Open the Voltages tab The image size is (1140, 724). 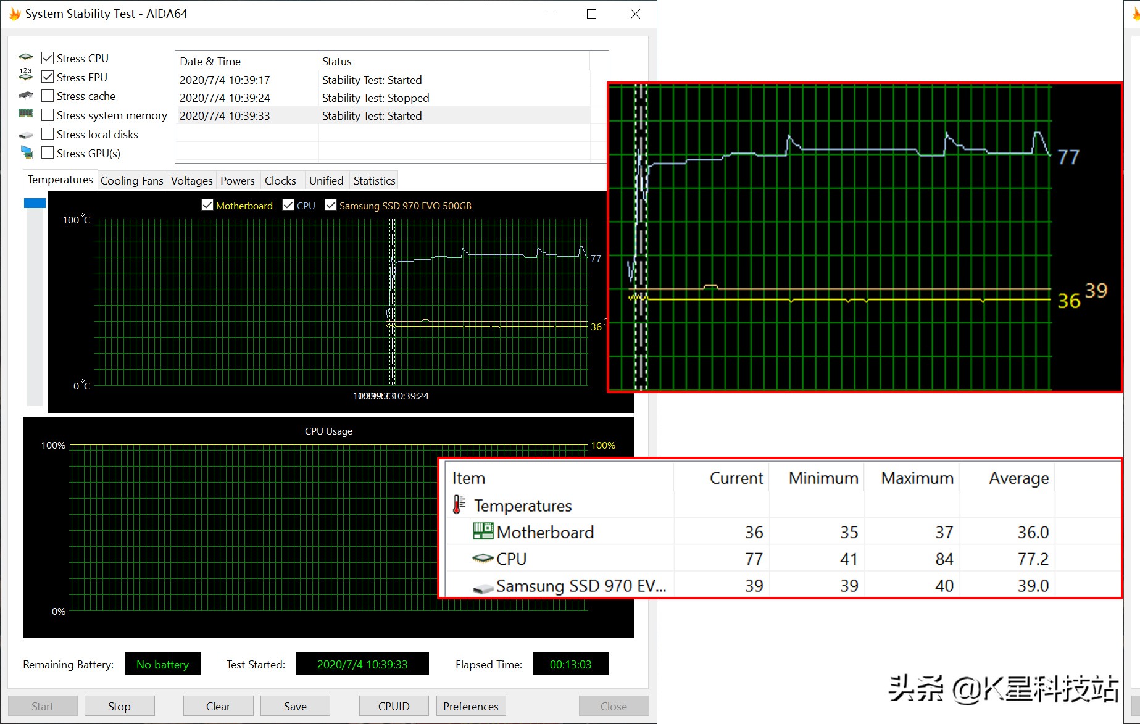pos(191,180)
